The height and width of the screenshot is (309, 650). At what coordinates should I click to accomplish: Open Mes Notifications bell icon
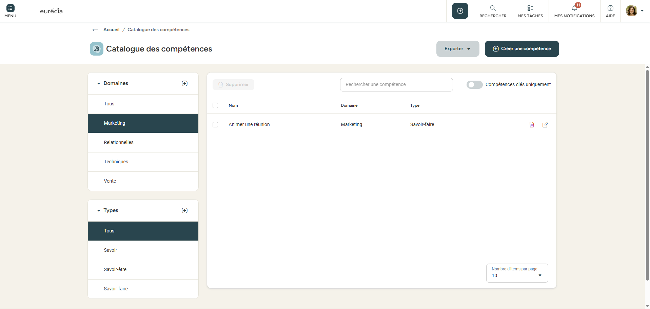tap(574, 8)
